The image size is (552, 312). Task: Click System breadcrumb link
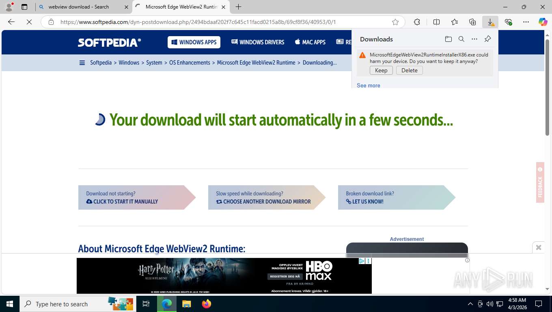pos(154,63)
